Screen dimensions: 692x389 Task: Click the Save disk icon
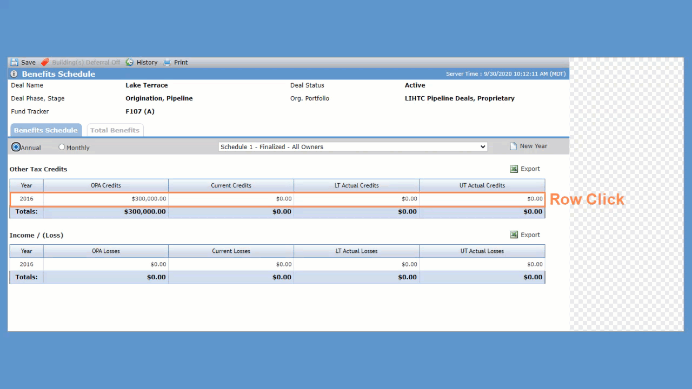tap(14, 62)
